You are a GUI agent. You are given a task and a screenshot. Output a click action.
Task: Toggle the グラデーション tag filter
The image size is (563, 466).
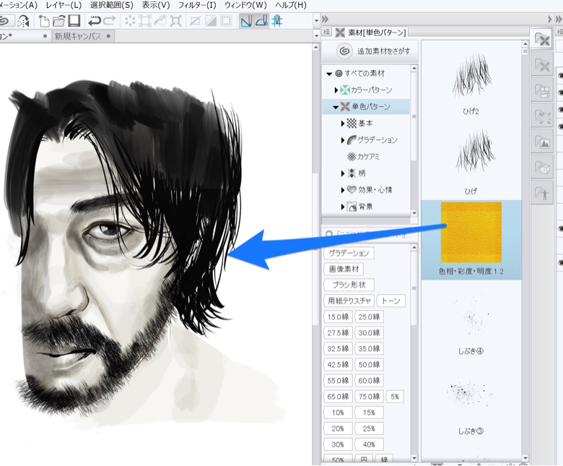pos(349,253)
